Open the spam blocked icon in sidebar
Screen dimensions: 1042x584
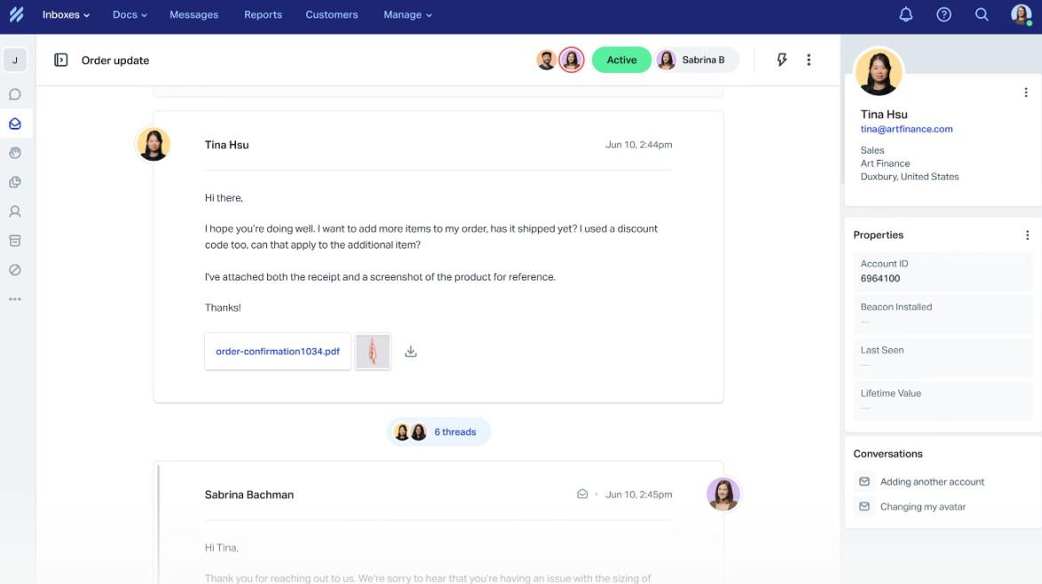tap(15, 271)
